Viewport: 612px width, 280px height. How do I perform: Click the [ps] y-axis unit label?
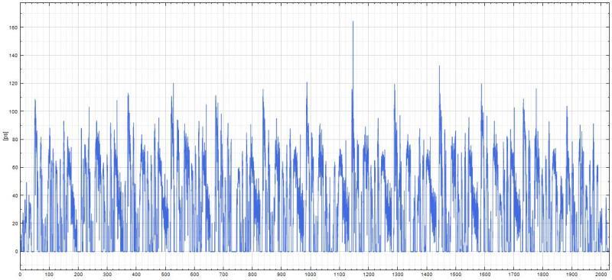[x=5, y=136]
